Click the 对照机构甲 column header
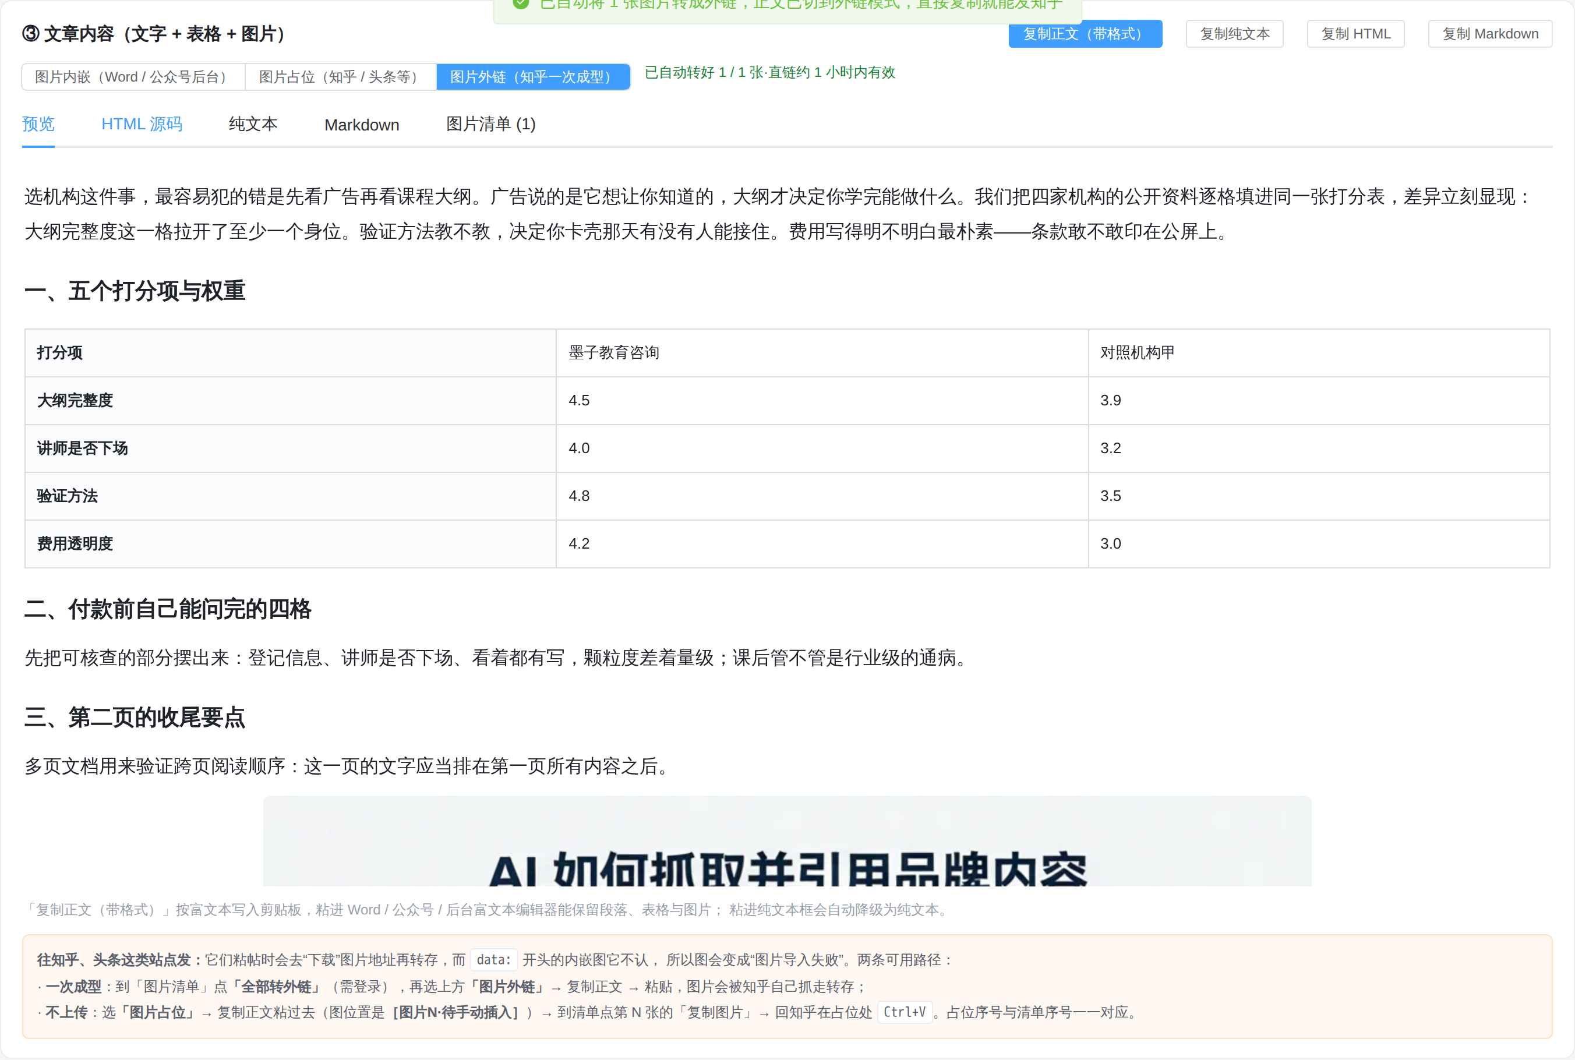The height and width of the screenshot is (1060, 1575). click(1319, 353)
